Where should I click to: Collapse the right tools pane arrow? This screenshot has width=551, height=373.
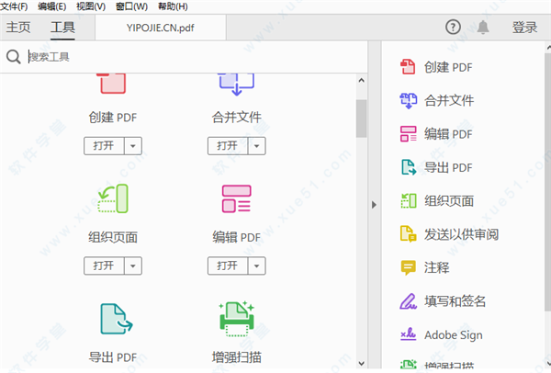(x=374, y=205)
